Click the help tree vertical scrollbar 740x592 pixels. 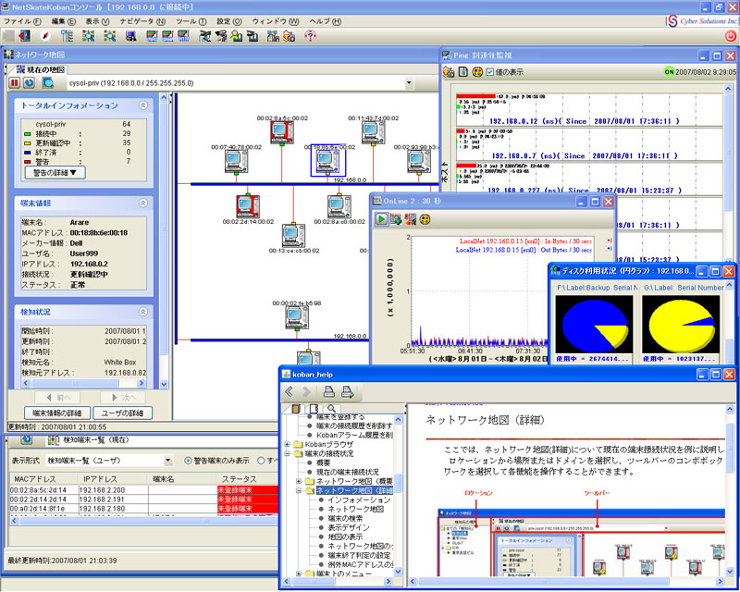(398, 495)
